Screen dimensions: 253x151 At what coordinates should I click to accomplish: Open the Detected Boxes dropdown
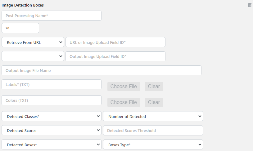coord(52,145)
